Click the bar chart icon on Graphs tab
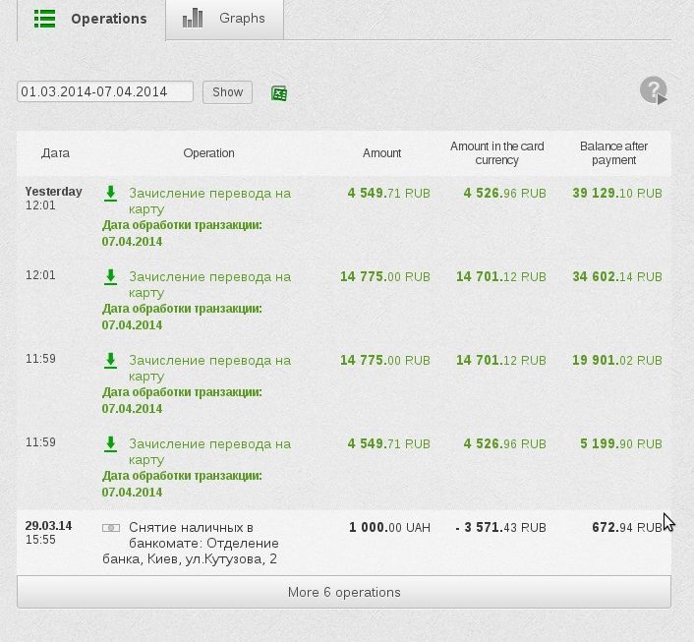The width and height of the screenshot is (694, 642). coord(193,19)
